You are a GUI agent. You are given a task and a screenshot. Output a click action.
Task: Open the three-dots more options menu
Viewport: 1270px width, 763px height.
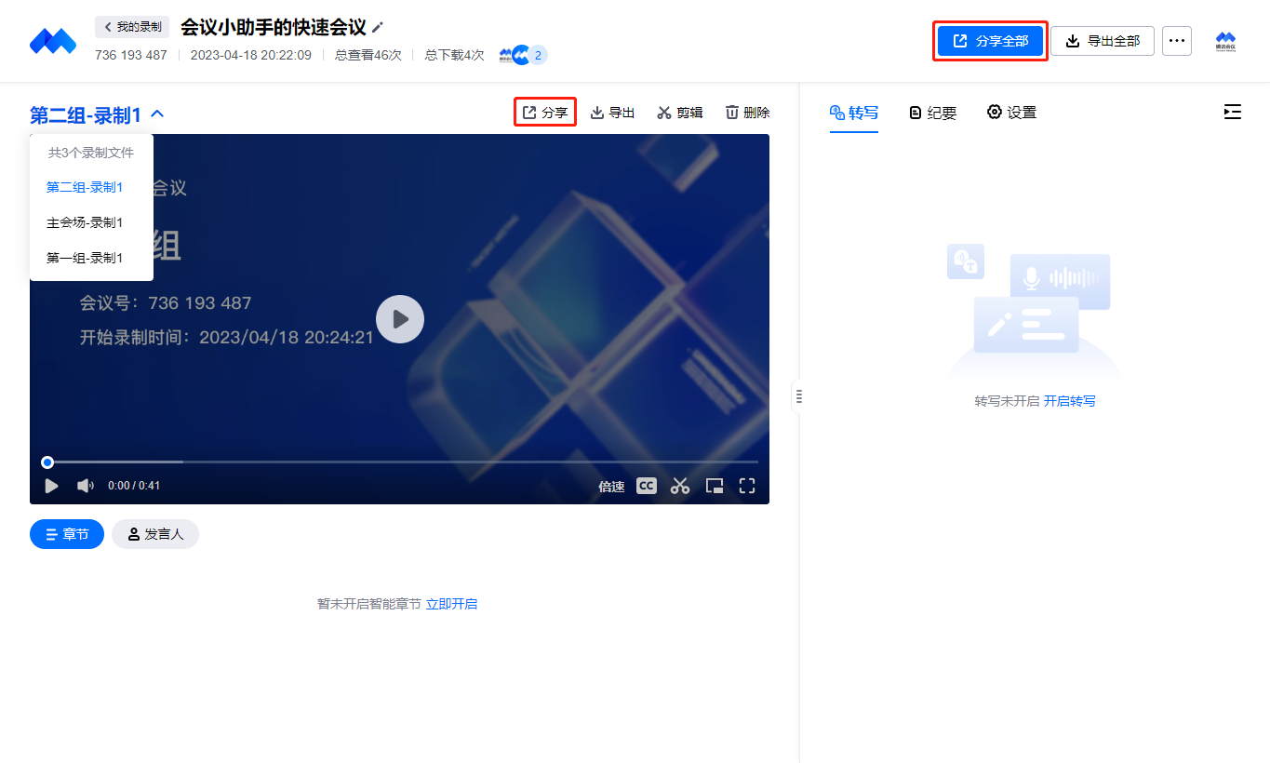(1177, 41)
